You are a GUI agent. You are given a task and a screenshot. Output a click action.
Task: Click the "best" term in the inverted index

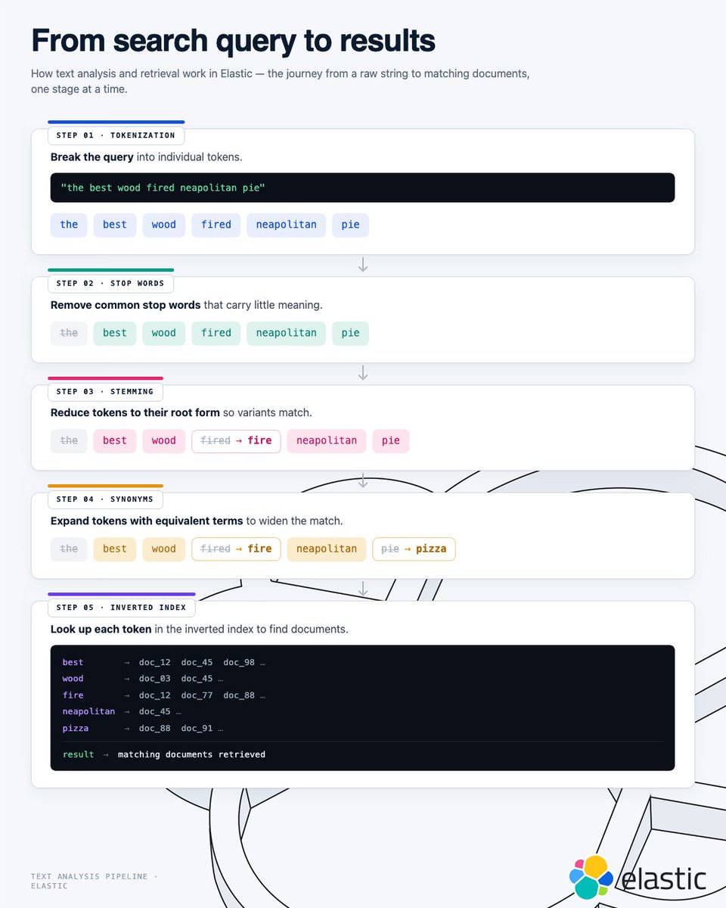73,663
